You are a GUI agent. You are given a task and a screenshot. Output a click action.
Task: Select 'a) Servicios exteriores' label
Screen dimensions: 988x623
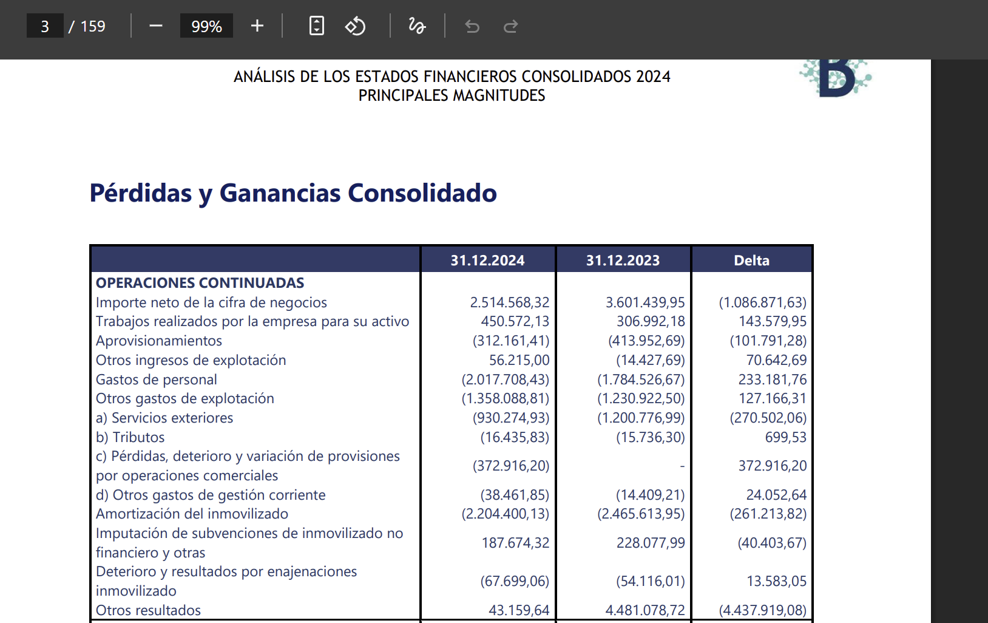164,418
